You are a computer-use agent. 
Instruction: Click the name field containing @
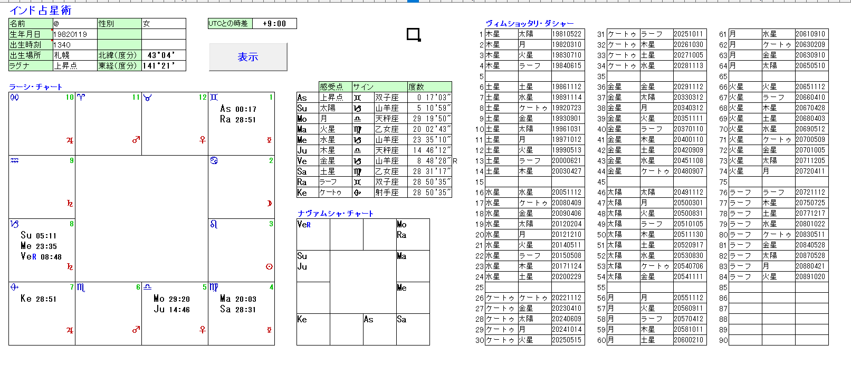pos(74,24)
